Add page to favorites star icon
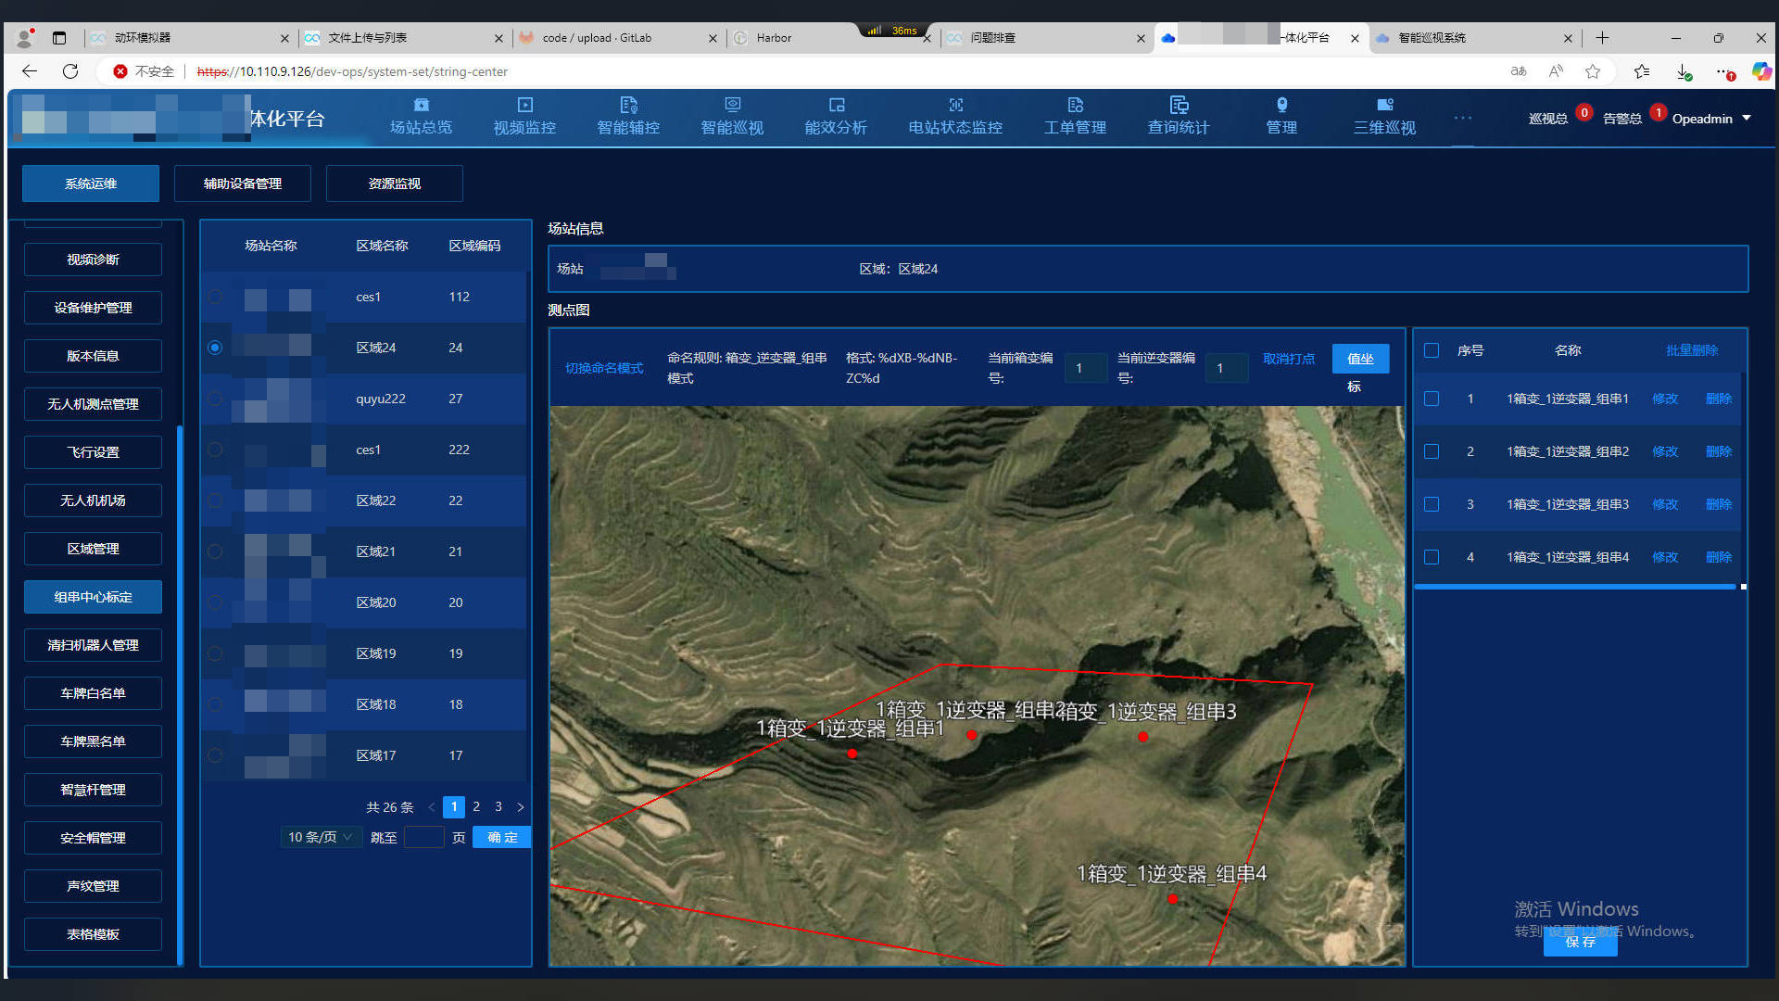 coord(1593,71)
